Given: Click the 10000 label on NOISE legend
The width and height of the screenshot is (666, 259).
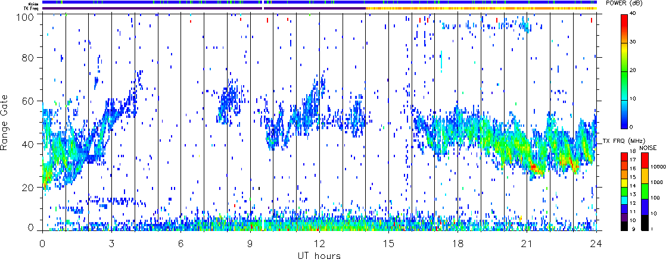Looking at the screenshot, I should pyautogui.click(x=658, y=167).
